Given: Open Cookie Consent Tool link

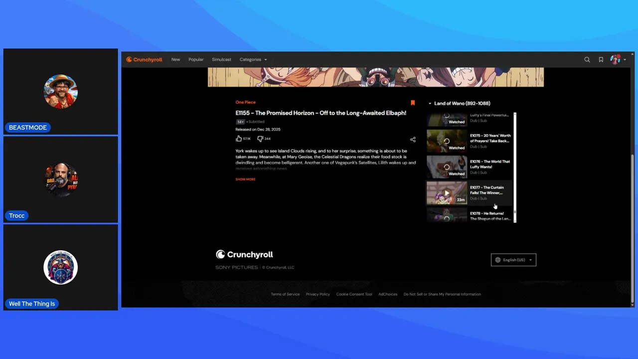Looking at the screenshot, I should click(x=354, y=294).
